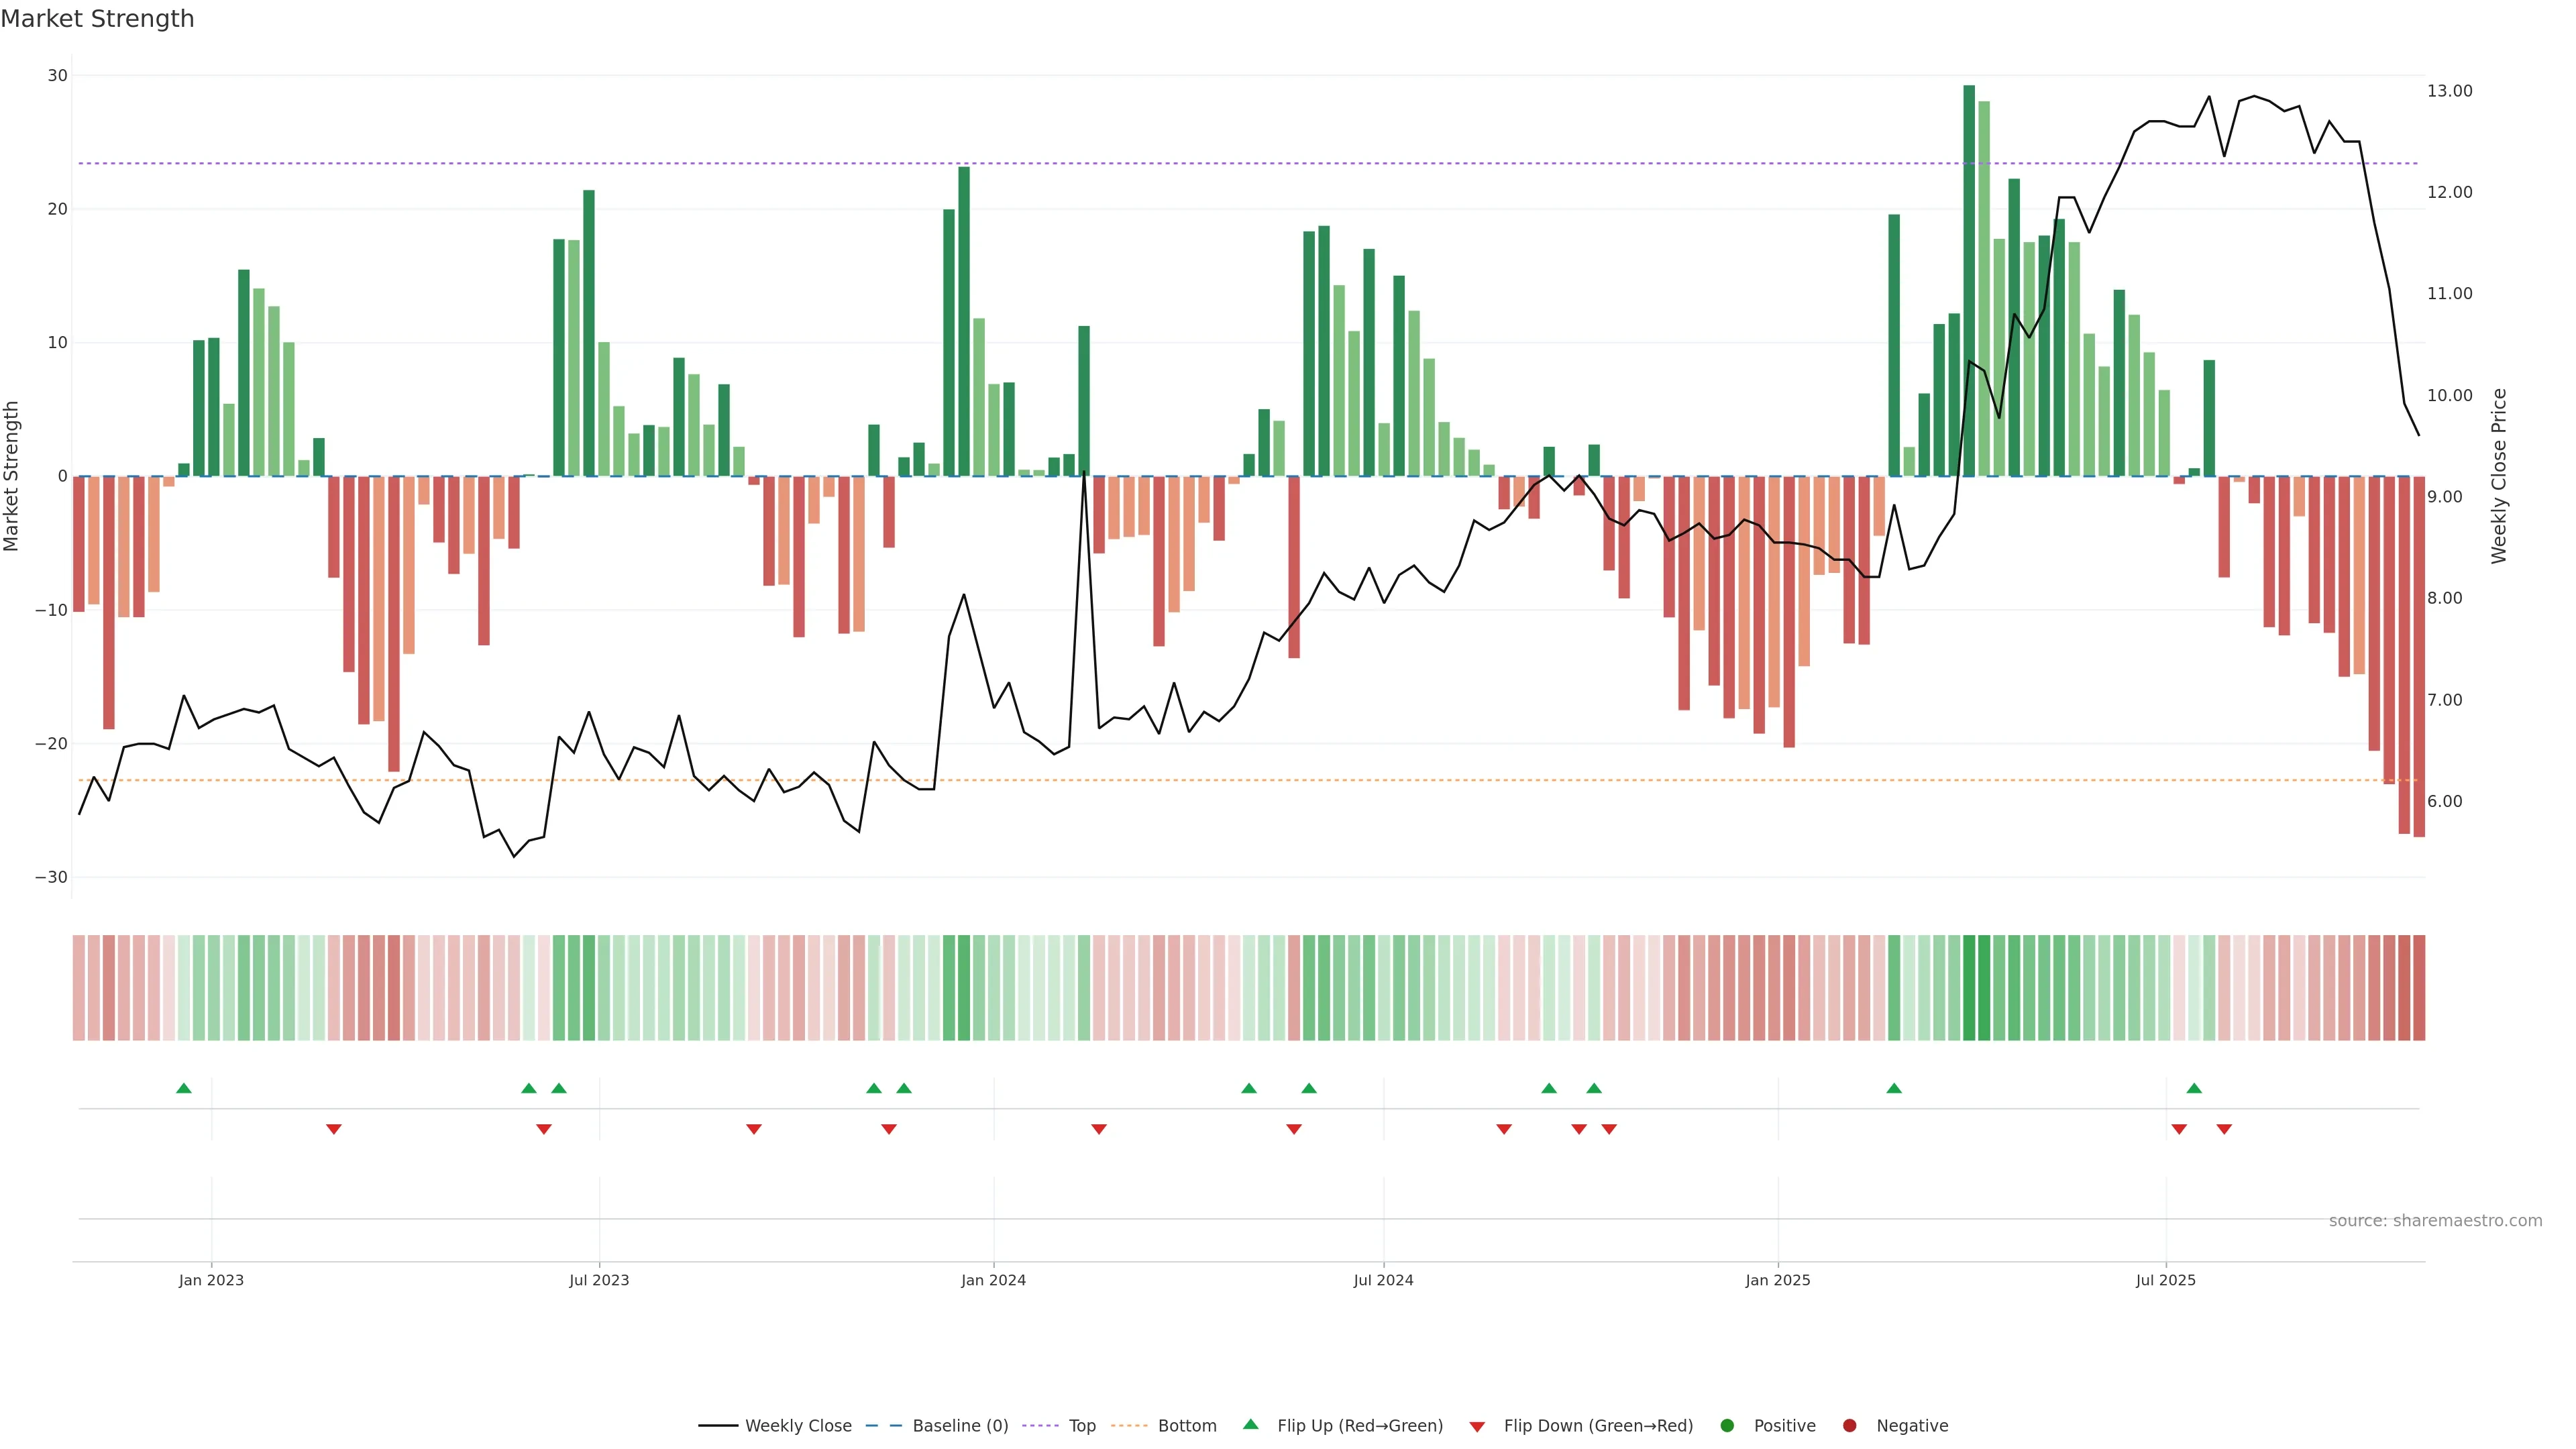Screen dimensions: 2576x1449
Task: Click the Jul 2025 x-axis label
Action: (2165, 1280)
